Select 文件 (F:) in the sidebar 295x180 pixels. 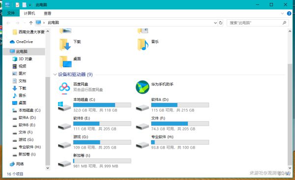[x=25, y=132]
